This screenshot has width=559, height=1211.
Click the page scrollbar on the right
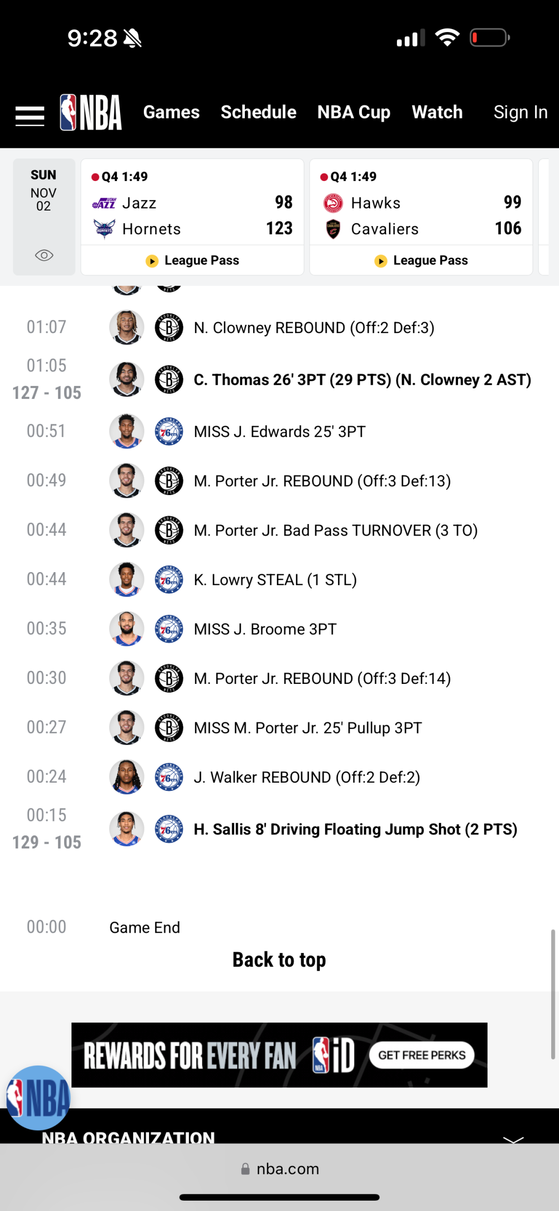click(x=553, y=993)
